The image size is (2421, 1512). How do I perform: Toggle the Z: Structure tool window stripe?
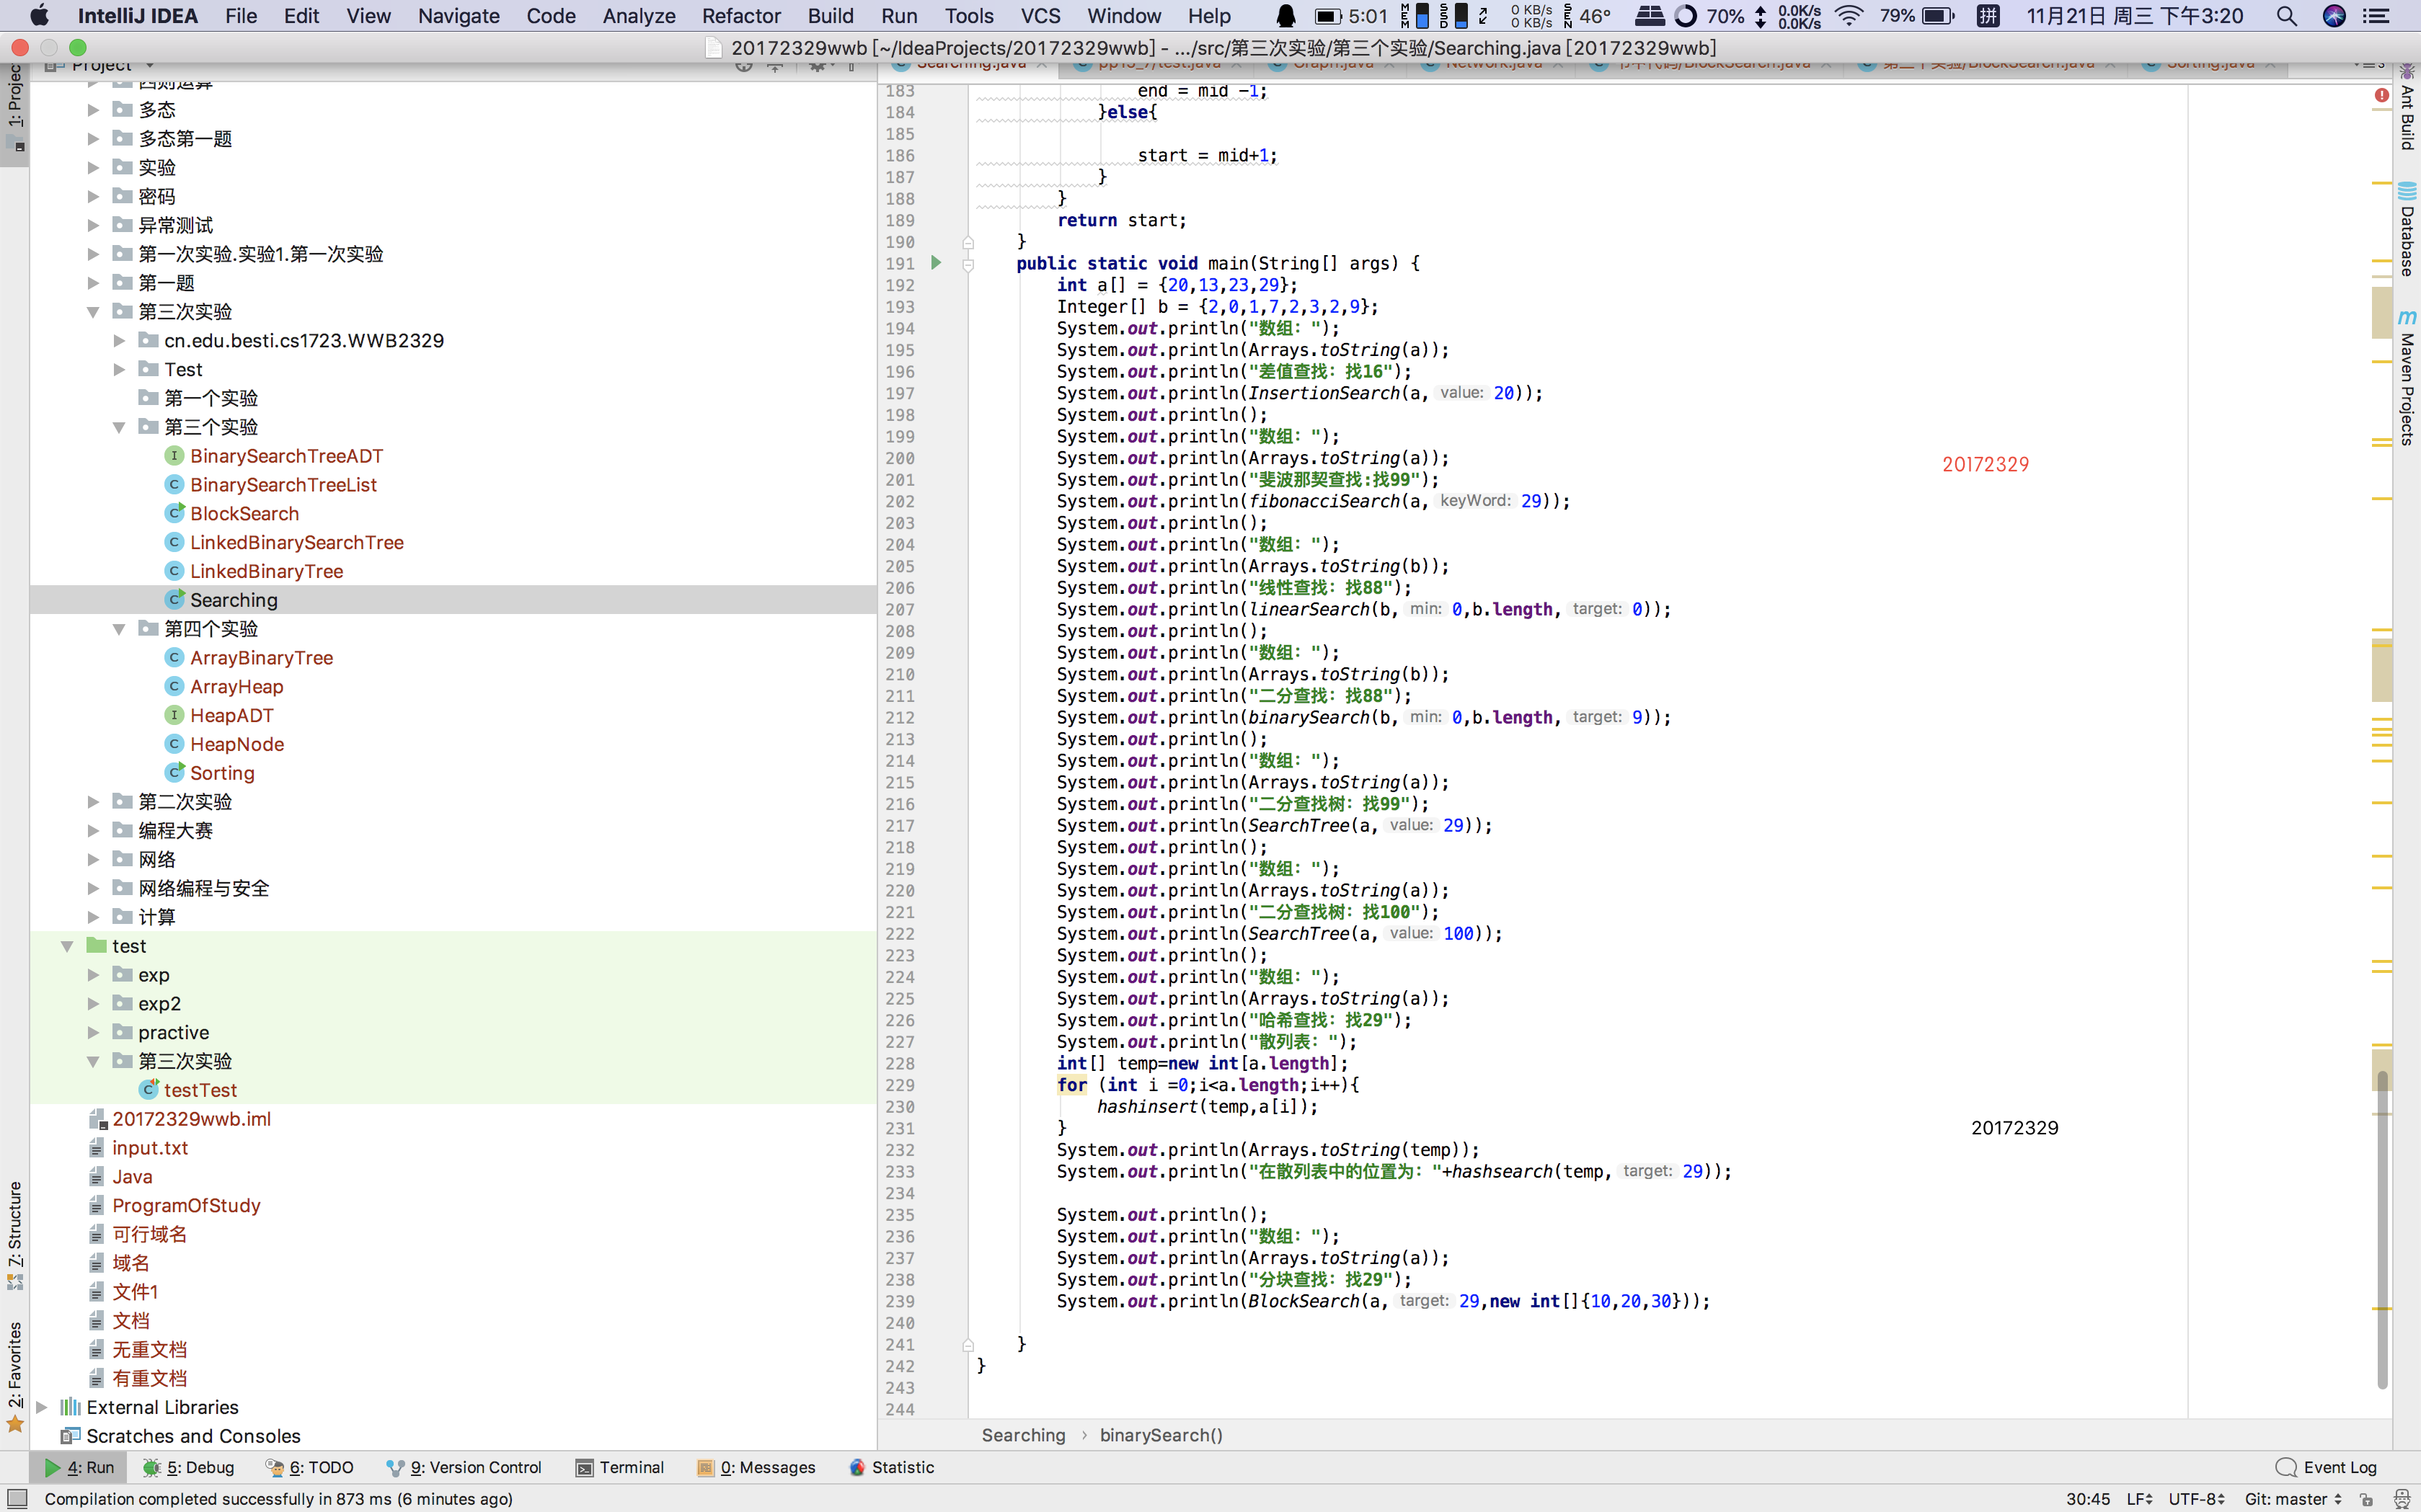14,1236
